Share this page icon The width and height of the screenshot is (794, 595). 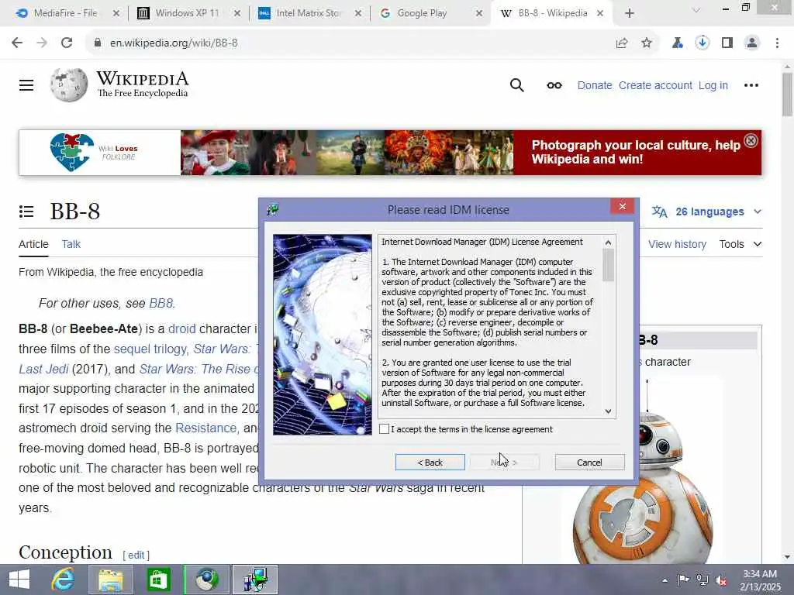pos(622,43)
